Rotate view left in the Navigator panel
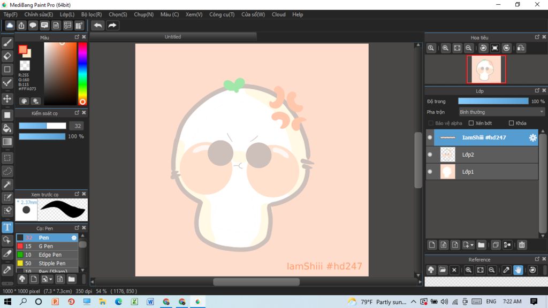 (x=483, y=48)
